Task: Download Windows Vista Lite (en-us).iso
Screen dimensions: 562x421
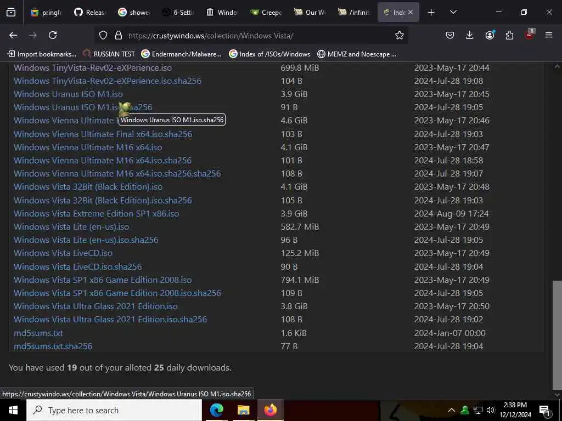Action: pyautogui.click(x=71, y=227)
